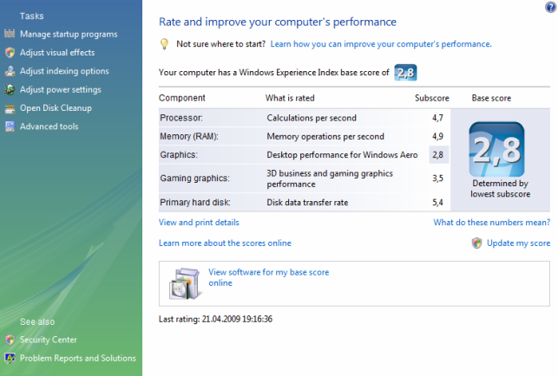Open Problem Reports and Solutions link
The height and width of the screenshot is (376, 558).
pyautogui.click(x=78, y=358)
